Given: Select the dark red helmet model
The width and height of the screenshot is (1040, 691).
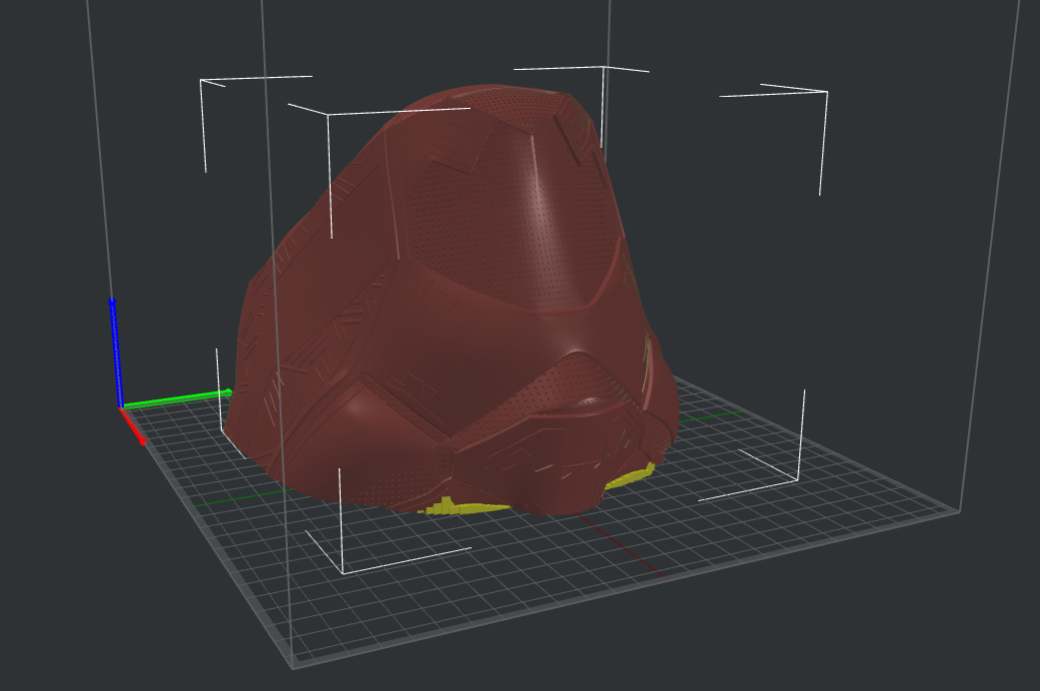Looking at the screenshot, I should tap(451, 300).
